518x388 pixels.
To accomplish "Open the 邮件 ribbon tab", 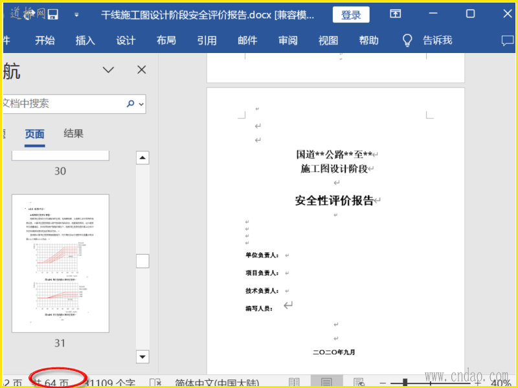I will (247, 41).
